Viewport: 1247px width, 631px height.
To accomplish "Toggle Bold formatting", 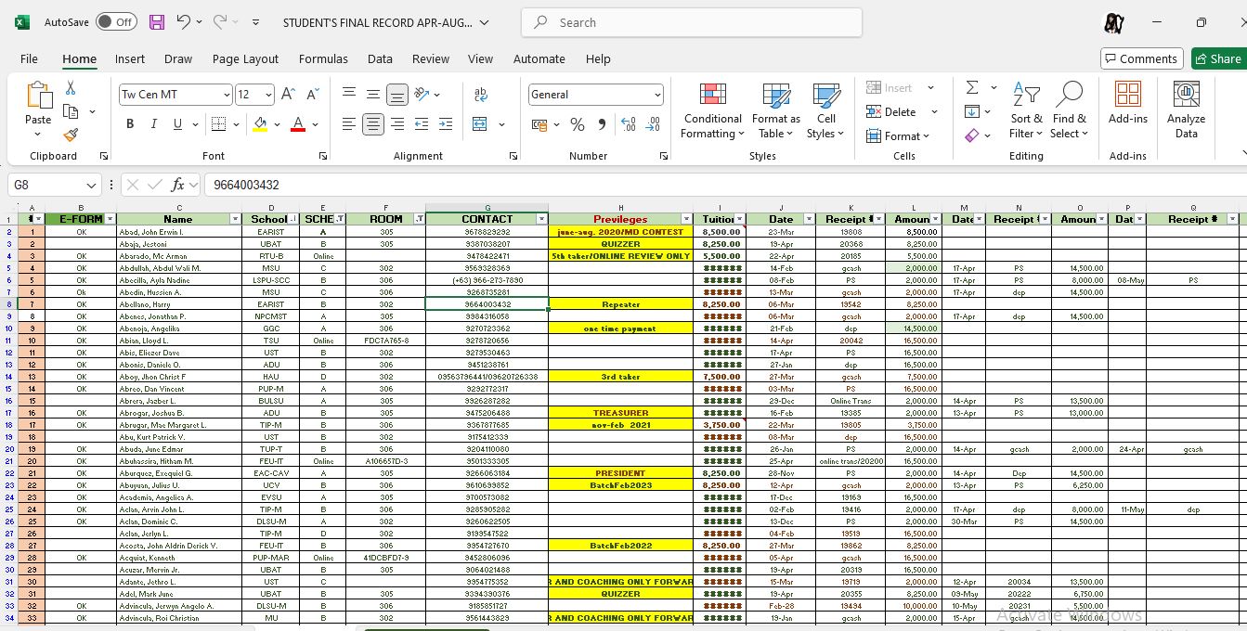I will tap(130, 124).
